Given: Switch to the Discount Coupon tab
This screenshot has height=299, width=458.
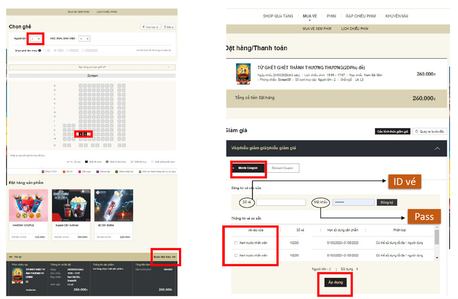Looking at the screenshot, I should [x=282, y=168].
